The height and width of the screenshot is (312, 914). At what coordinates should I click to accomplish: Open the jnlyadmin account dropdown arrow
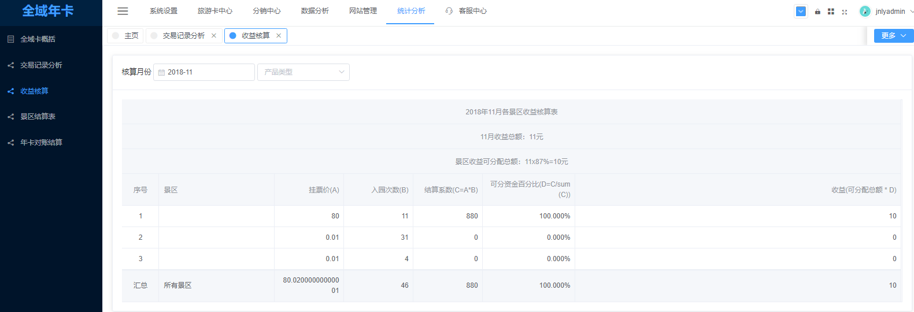coord(912,12)
